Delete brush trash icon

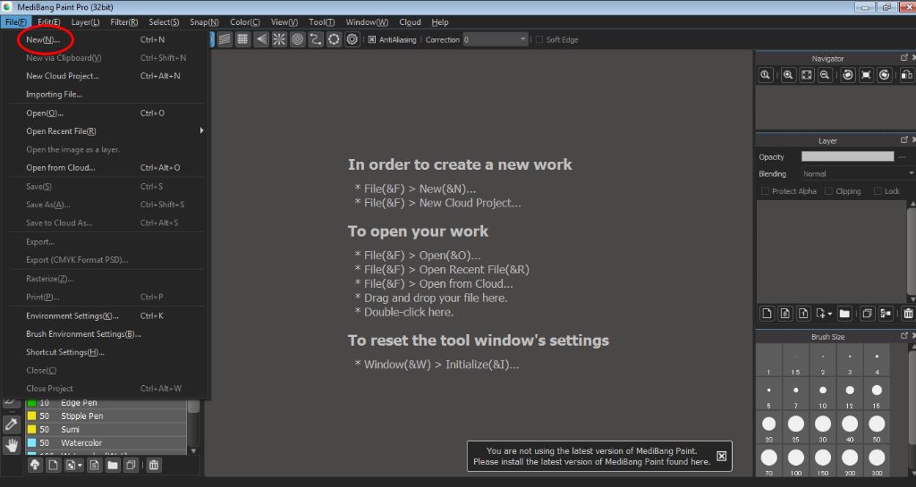154,465
